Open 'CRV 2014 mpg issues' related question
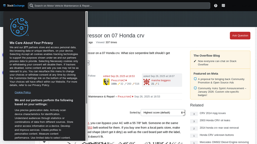The image size is (257, 144). [x=213, y=113]
